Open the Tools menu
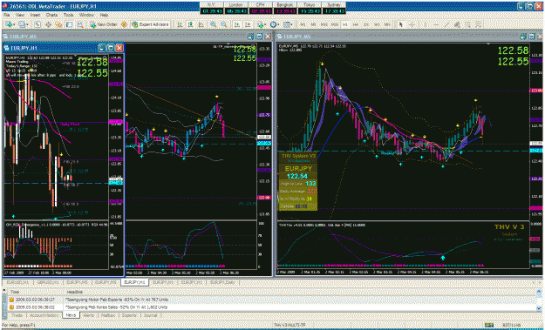Screen dimensions: 545x330 69,15
